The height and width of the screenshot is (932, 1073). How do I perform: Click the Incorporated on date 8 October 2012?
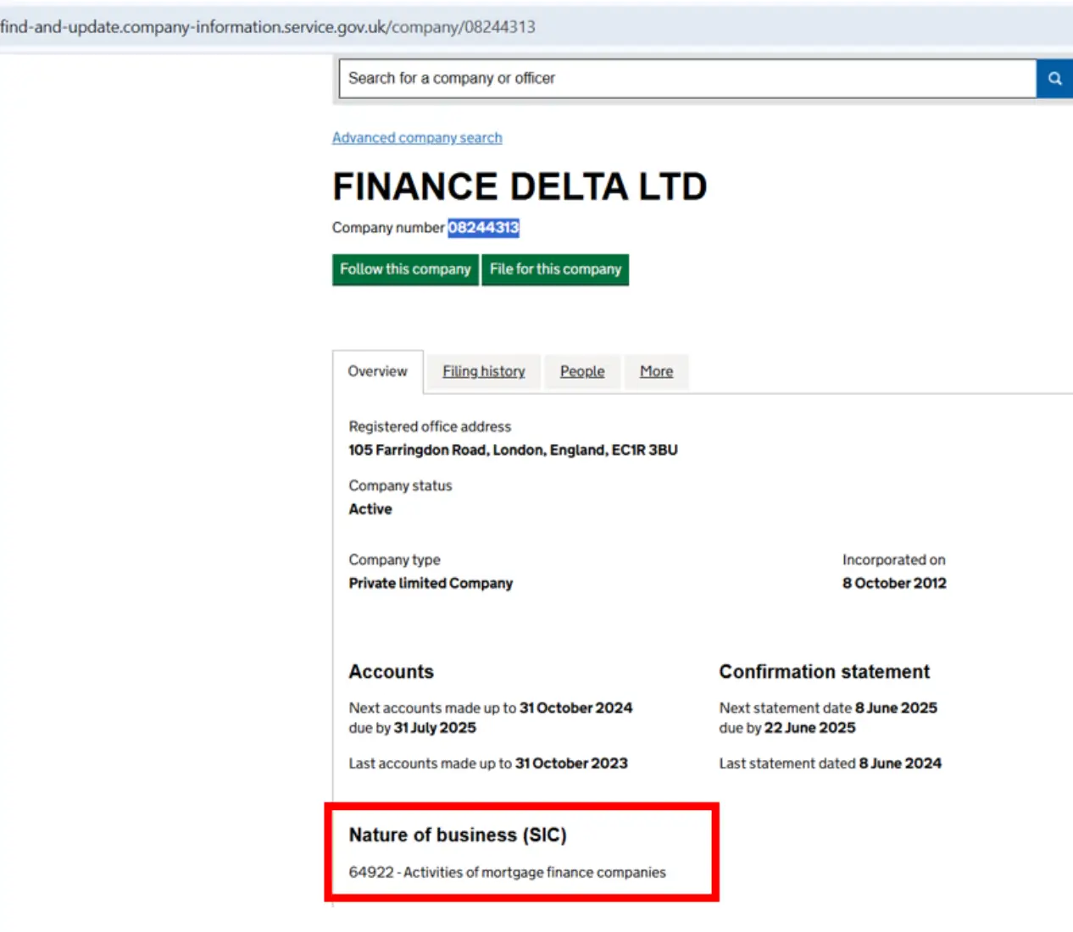[x=893, y=583]
